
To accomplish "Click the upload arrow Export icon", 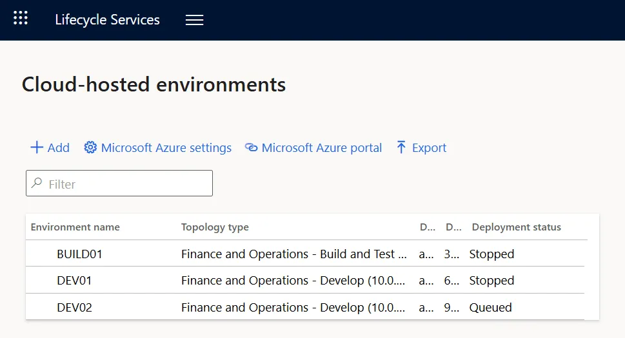I will click(401, 147).
